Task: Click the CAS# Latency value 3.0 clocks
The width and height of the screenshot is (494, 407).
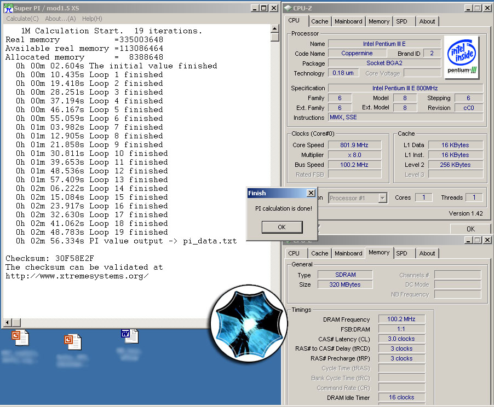Action: tap(401, 339)
